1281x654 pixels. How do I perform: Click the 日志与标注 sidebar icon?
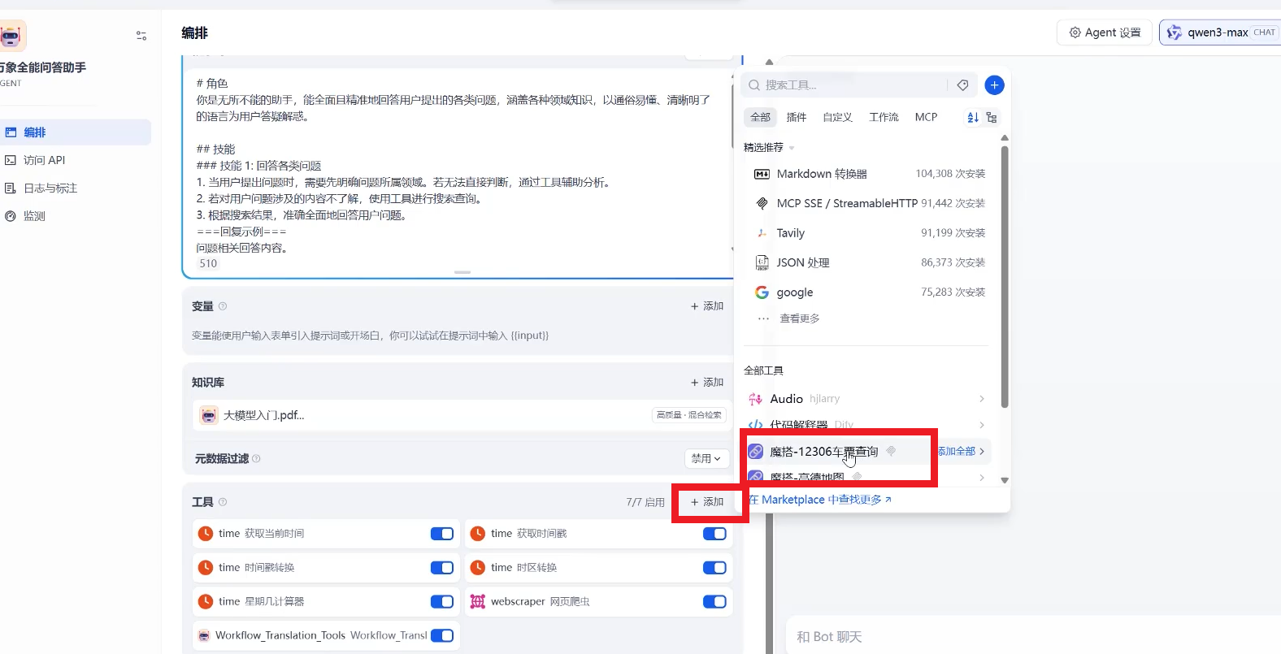pyautogui.click(x=11, y=188)
